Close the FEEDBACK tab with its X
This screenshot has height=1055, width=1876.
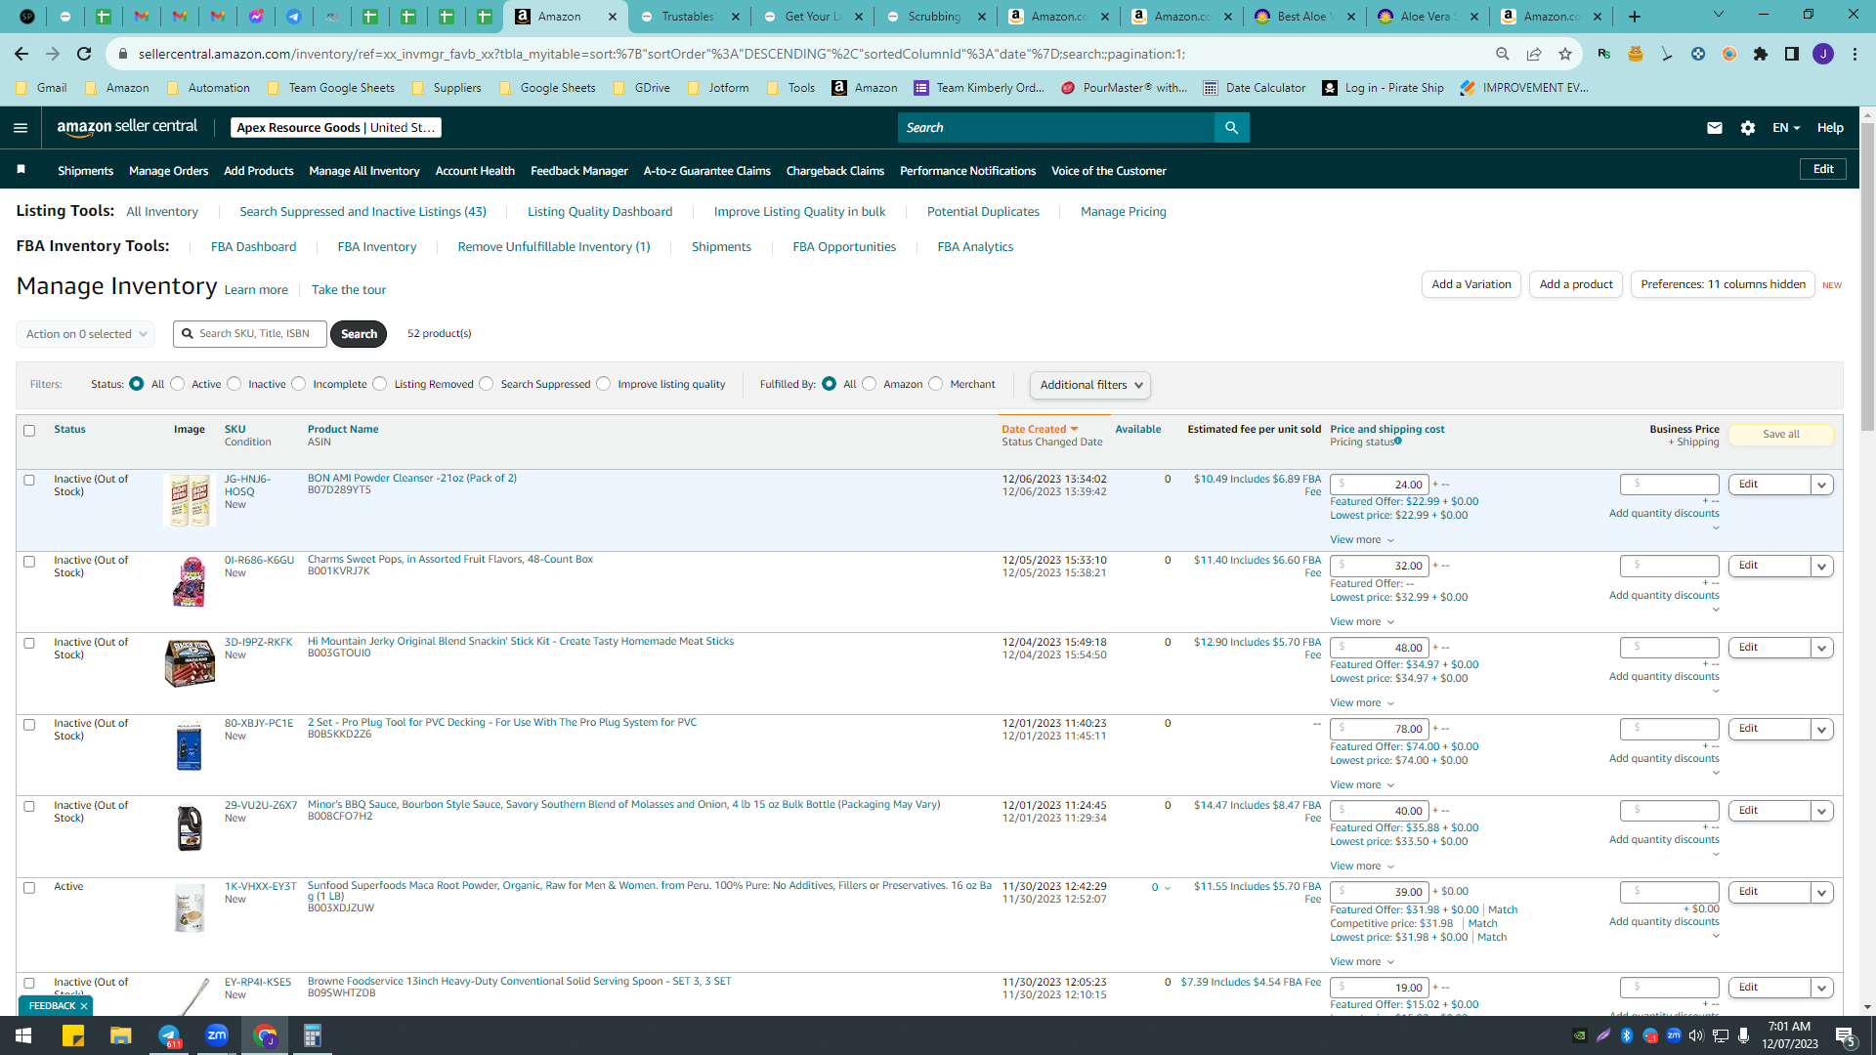click(84, 1006)
